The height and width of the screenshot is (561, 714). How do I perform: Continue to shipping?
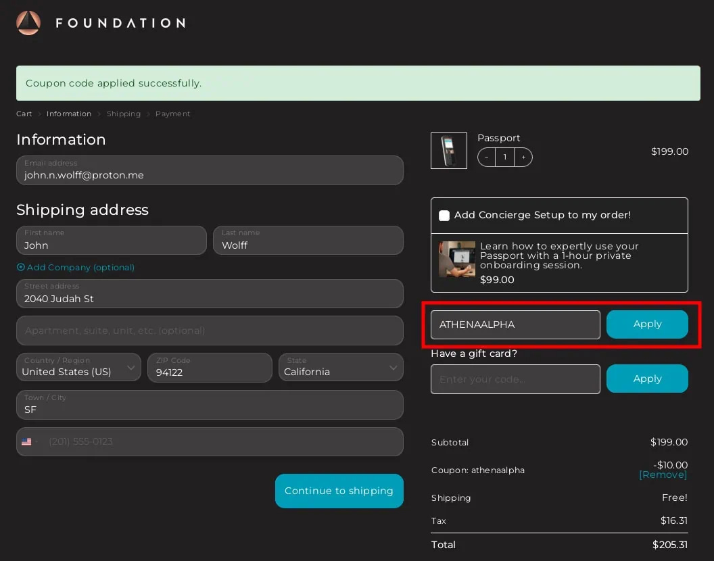(x=339, y=491)
